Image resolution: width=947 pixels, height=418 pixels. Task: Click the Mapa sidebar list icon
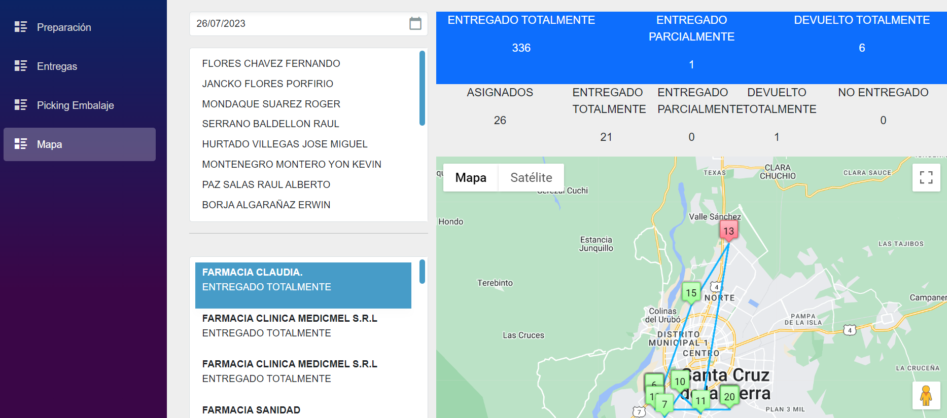click(x=21, y=144)
